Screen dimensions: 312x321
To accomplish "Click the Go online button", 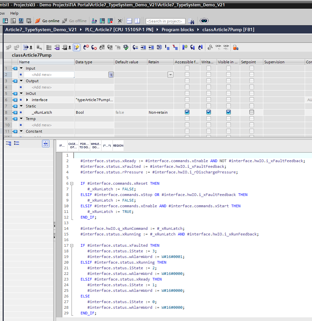I will (x=47, y=21).
